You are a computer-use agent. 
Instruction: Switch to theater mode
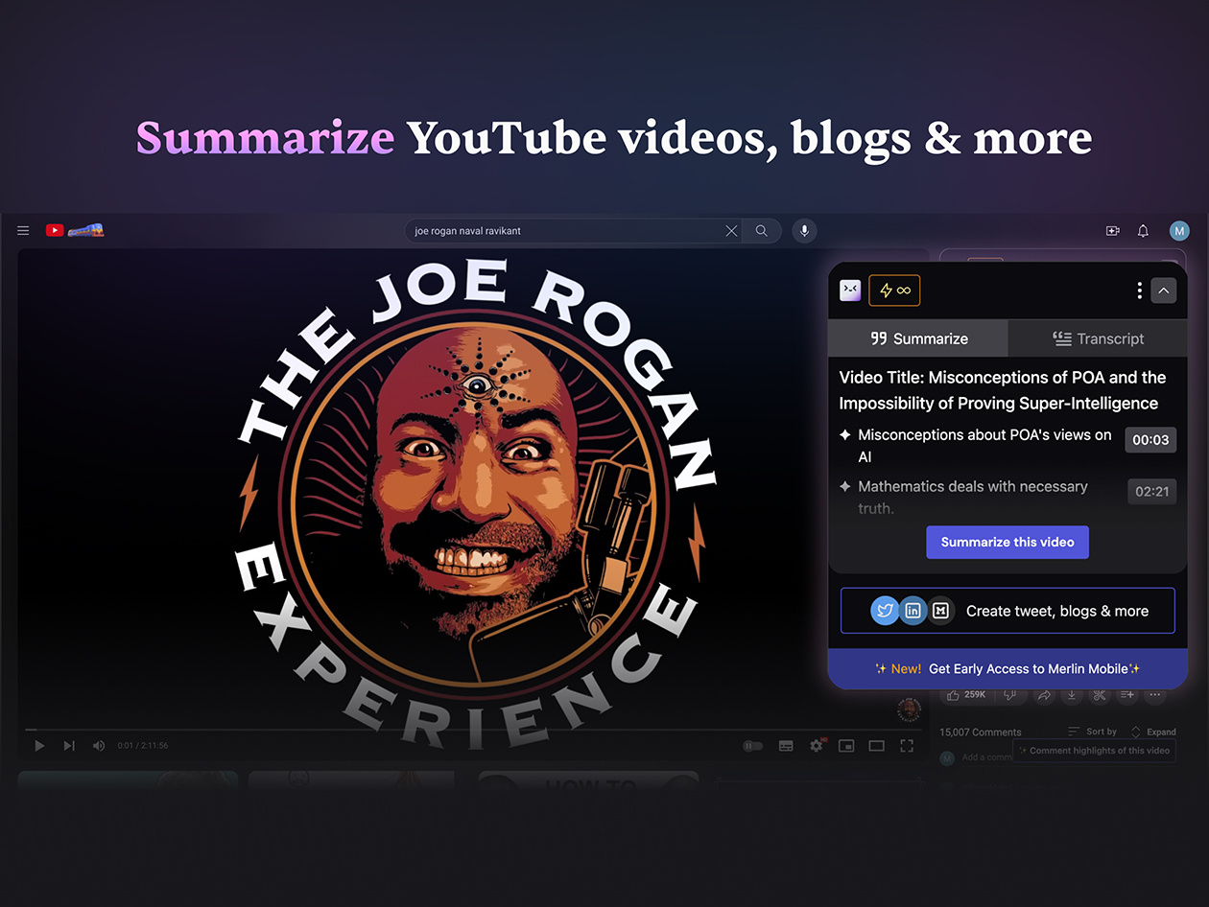click(x=876, y=746)
